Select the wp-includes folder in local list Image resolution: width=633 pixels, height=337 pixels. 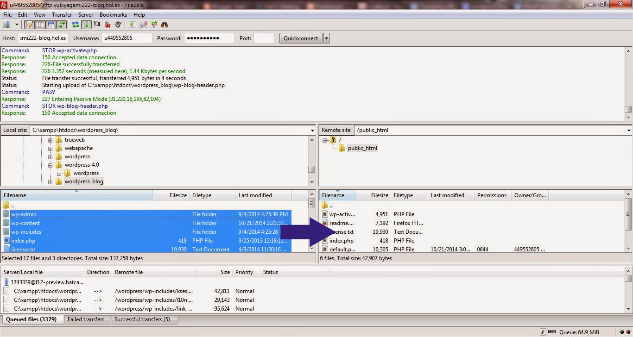tap(146, 232)
